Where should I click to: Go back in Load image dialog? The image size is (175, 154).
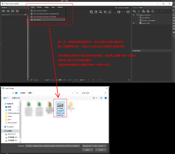click(4, 93)
